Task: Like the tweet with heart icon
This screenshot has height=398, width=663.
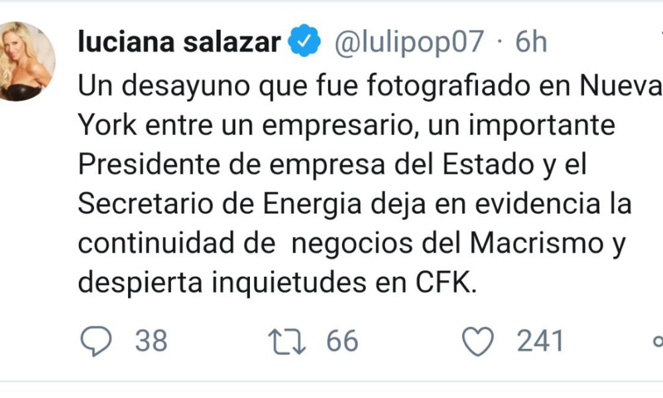Action: pyautogui.click(x=478, y=341)
